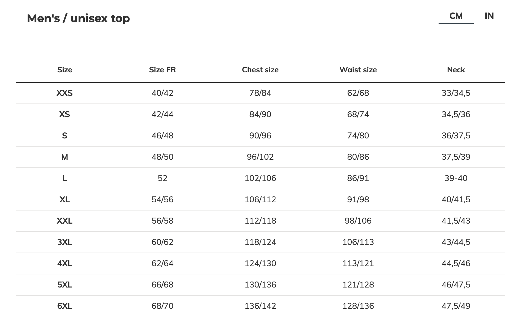
Task: Select the 6XL size row label
Action: pos(64,306)
